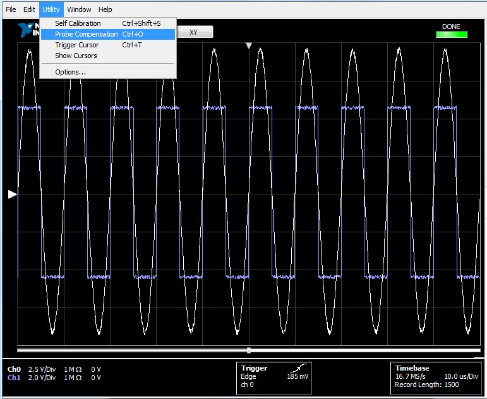Screen dimensions: 487x399
Task: Open the File menu
Action: pyautogui.click(x=11, y=9)
